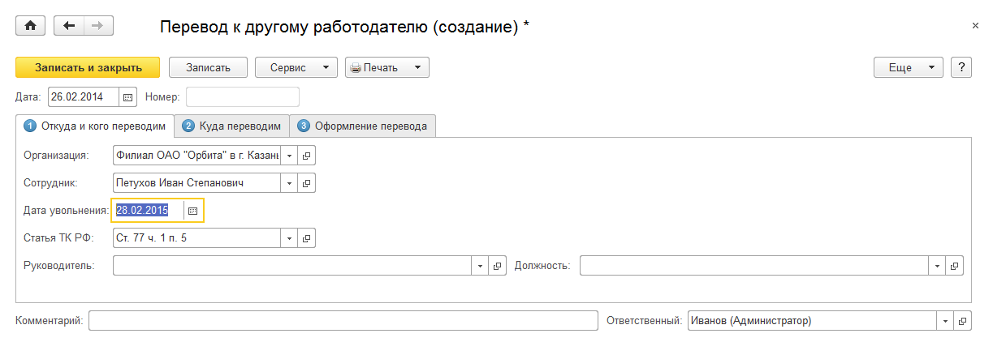Go back with the left arrow
This screenshot has width=993, height=342.
click(x=69, y=26)
